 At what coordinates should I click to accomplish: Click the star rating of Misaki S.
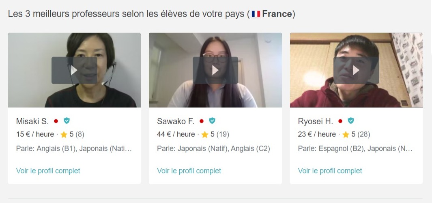point(72,134)
